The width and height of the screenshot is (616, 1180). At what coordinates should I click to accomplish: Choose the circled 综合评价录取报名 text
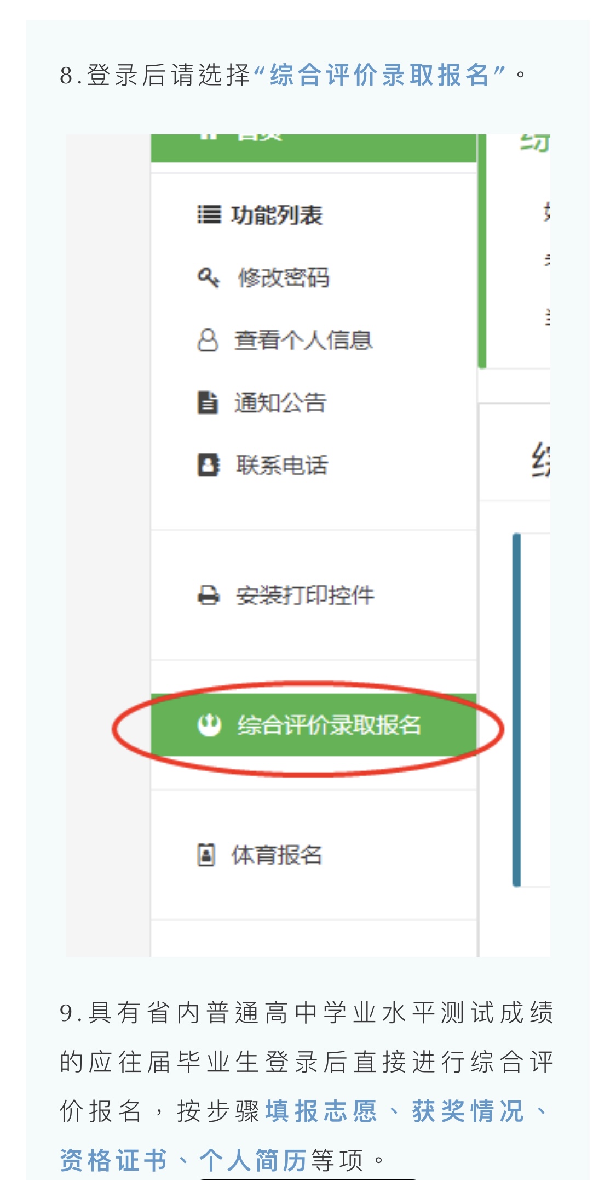pos(329,725)
